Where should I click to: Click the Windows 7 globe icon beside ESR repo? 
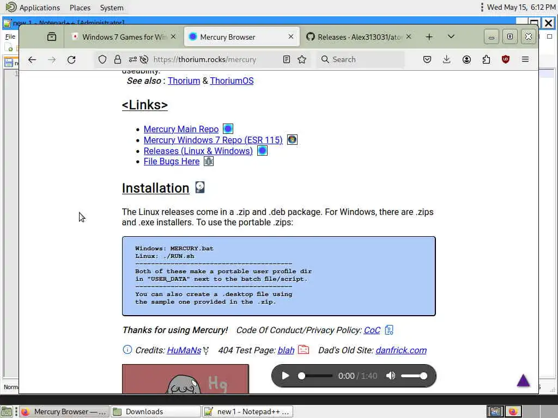(292, 140)
